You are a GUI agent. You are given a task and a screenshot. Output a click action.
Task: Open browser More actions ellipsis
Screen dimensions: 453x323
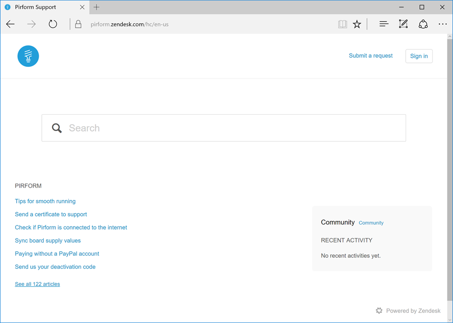(x=442, y=24)
